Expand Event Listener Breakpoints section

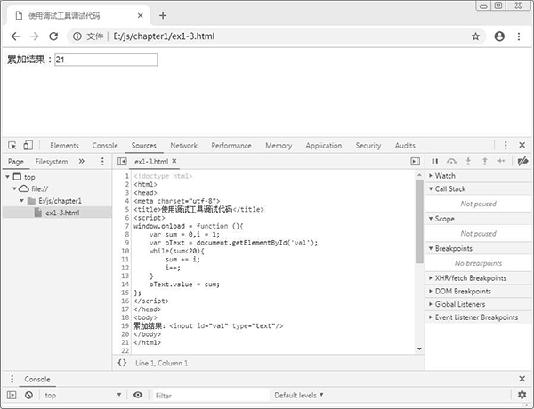[478, 317]
